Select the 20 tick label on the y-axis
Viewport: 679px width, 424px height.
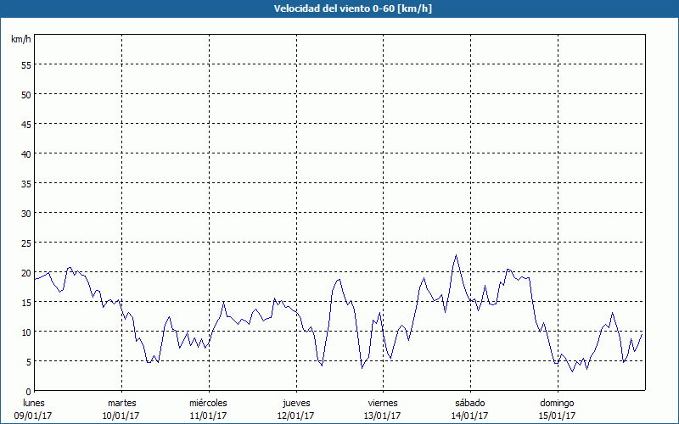[25, 272]
